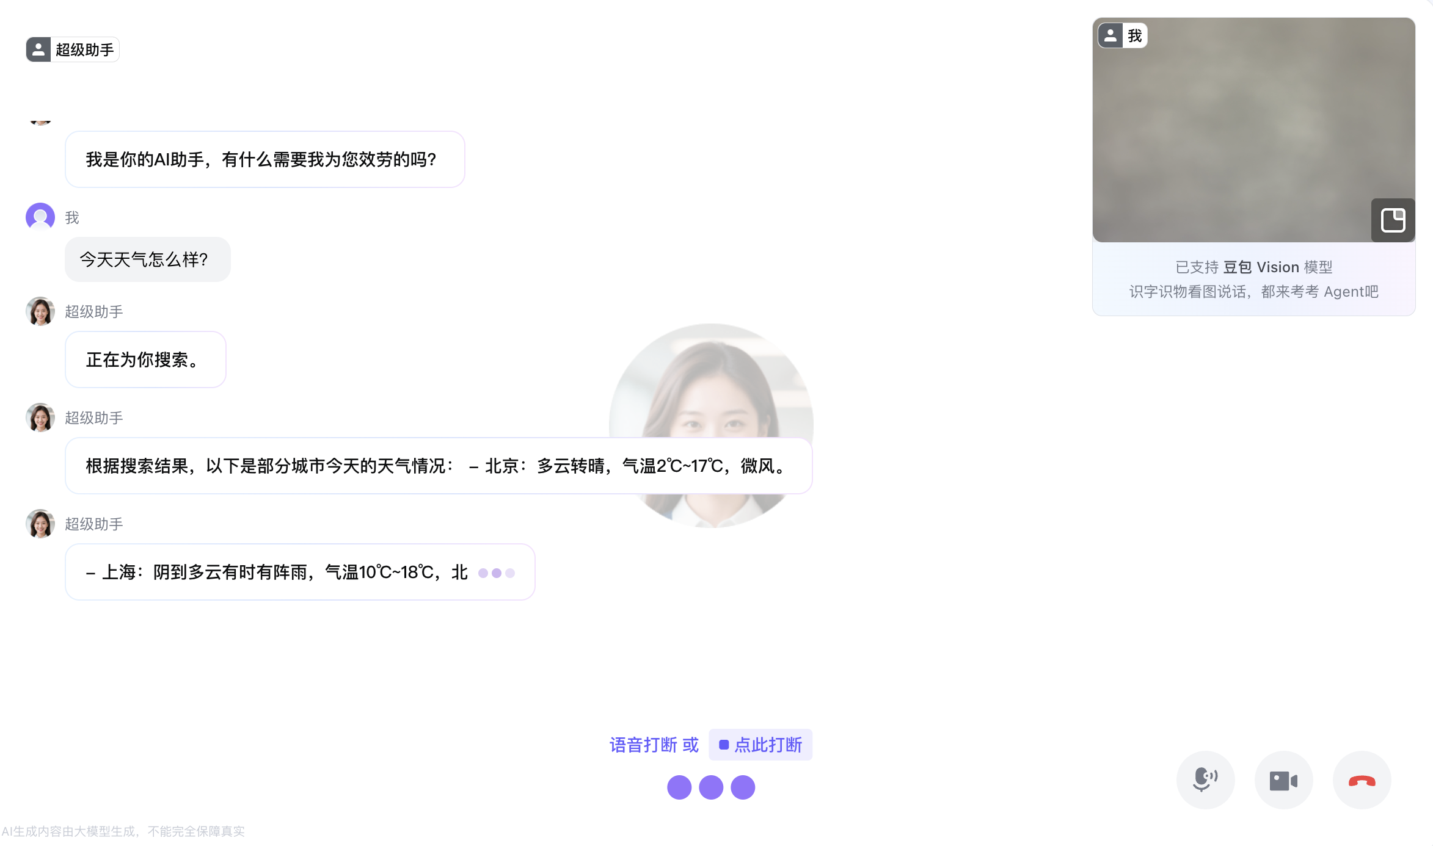Click the purple user avatar labeled 我
The image size is (1433, 846).
point(40,217)
